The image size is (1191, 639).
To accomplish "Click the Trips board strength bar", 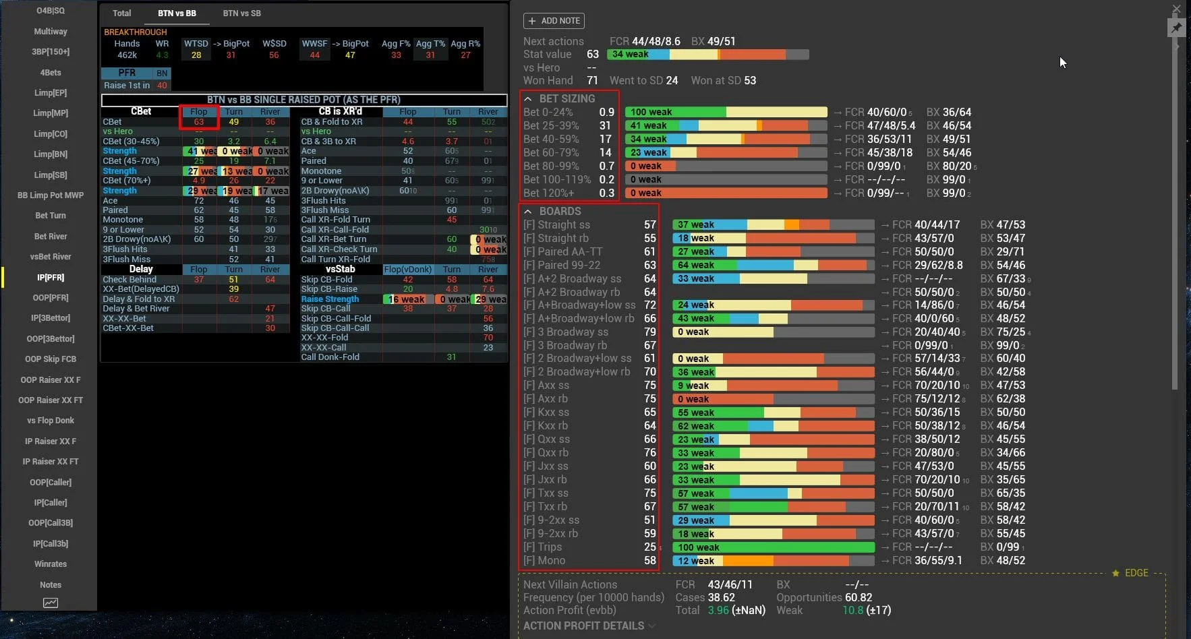I will pyautogui.click(x=773, y=547).
